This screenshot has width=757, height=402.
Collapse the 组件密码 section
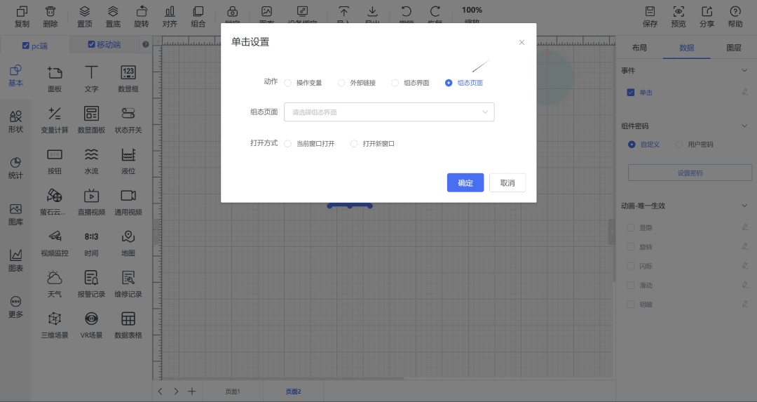(x=744, y=126)
